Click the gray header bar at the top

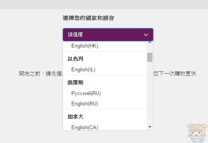point(104,5)
